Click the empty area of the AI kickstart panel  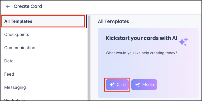pyautogui.click(x=148, y=67)
